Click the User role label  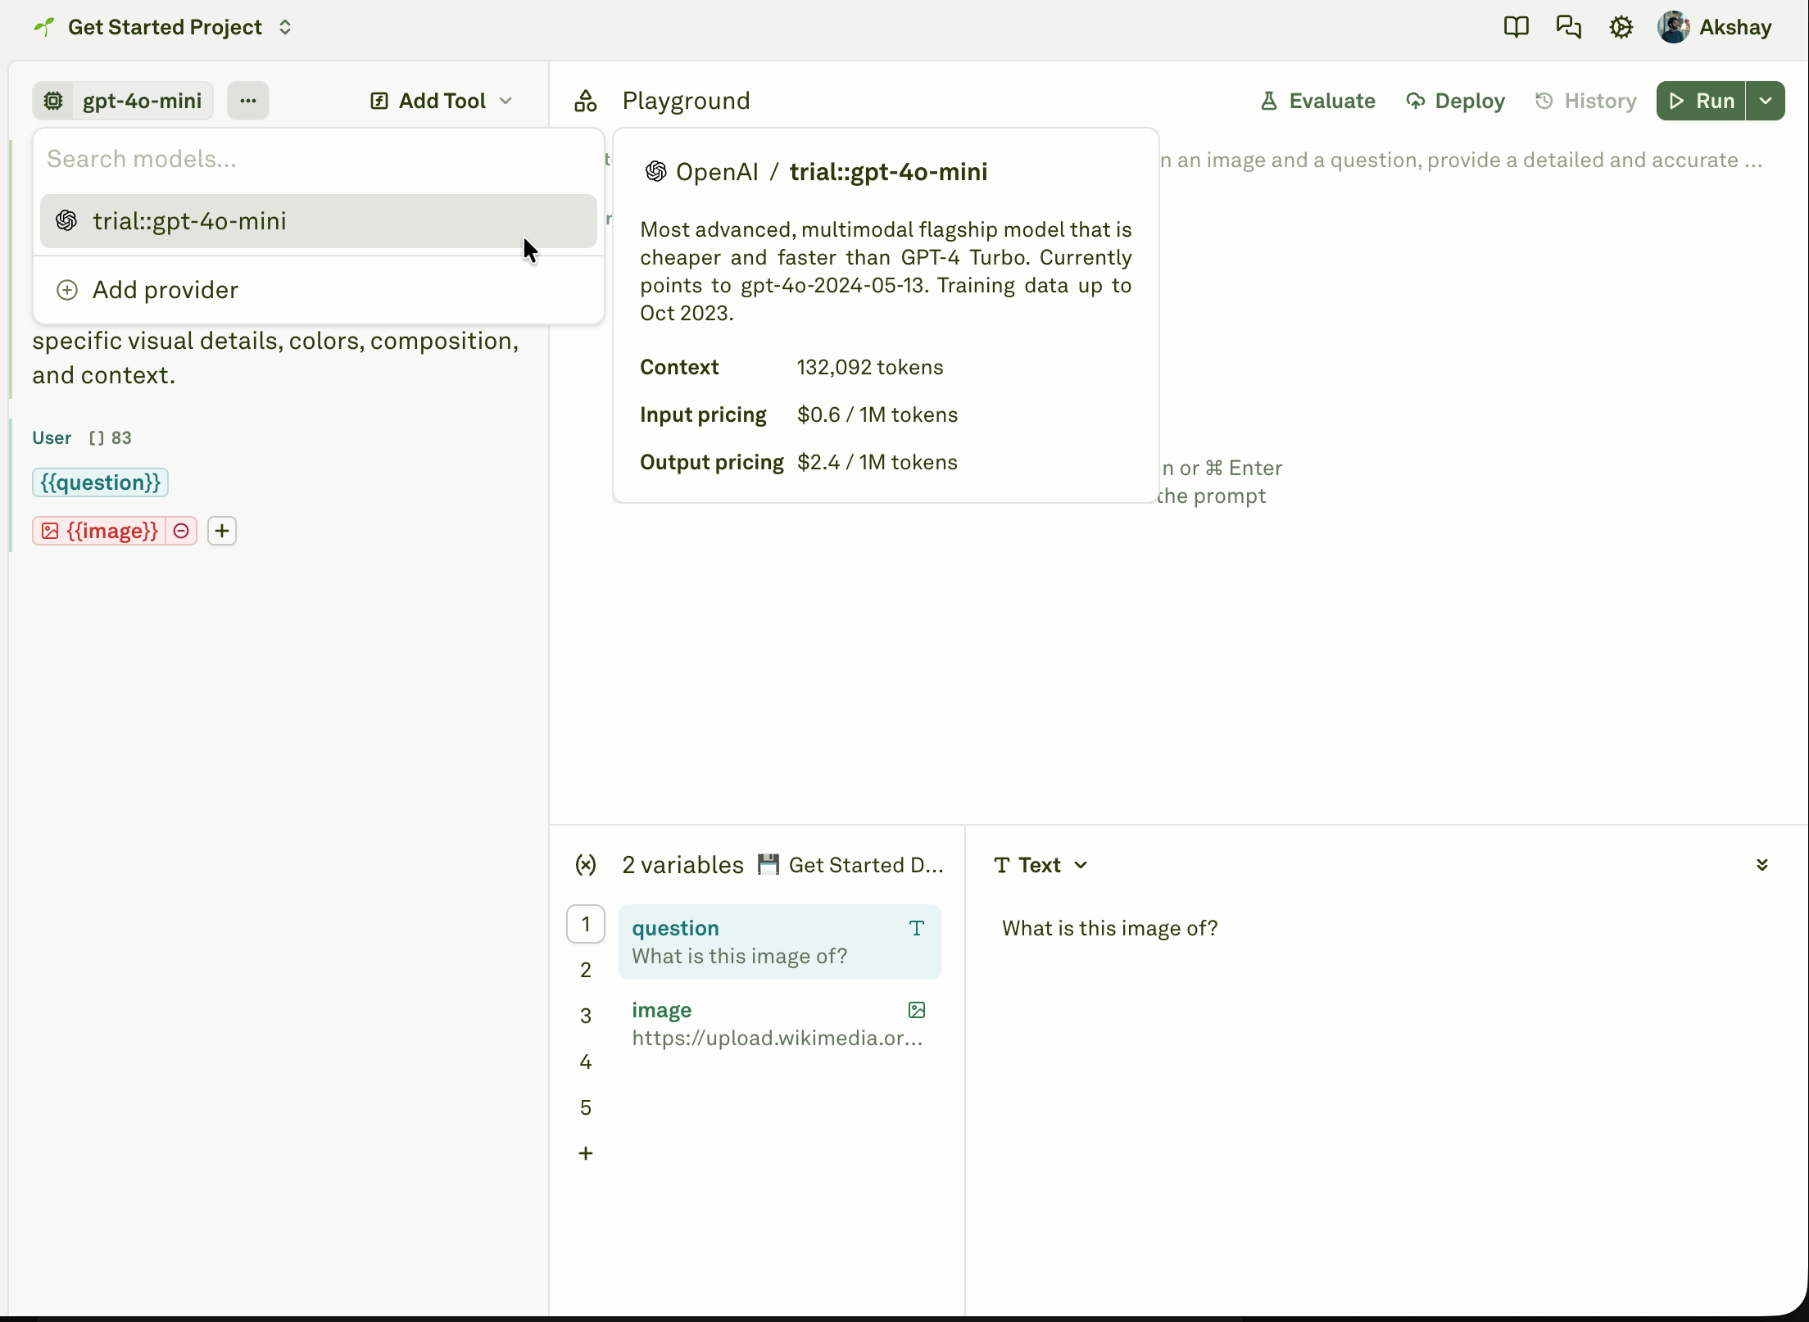[x=52, y=437]
